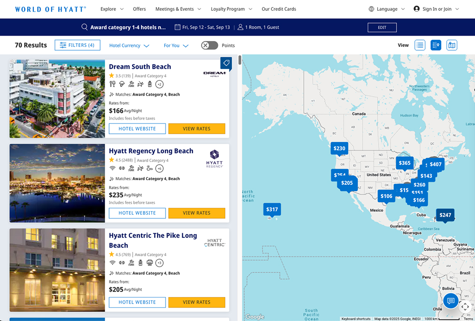Click the $166 map price marker
475x321 pixels.
tap(419, 200)
